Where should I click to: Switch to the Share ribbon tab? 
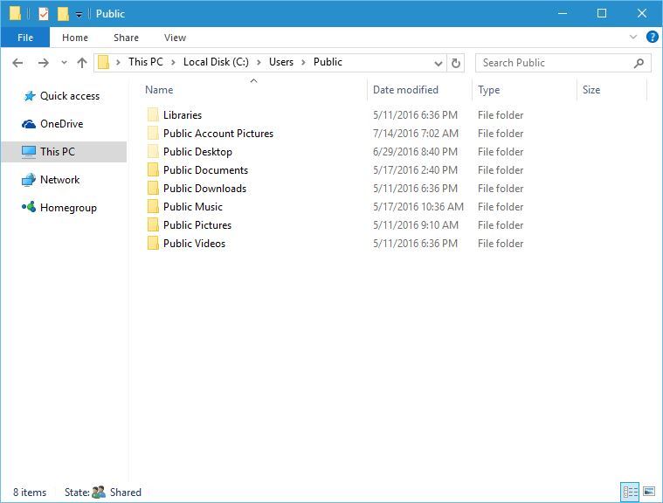click(x=126, y=38)
